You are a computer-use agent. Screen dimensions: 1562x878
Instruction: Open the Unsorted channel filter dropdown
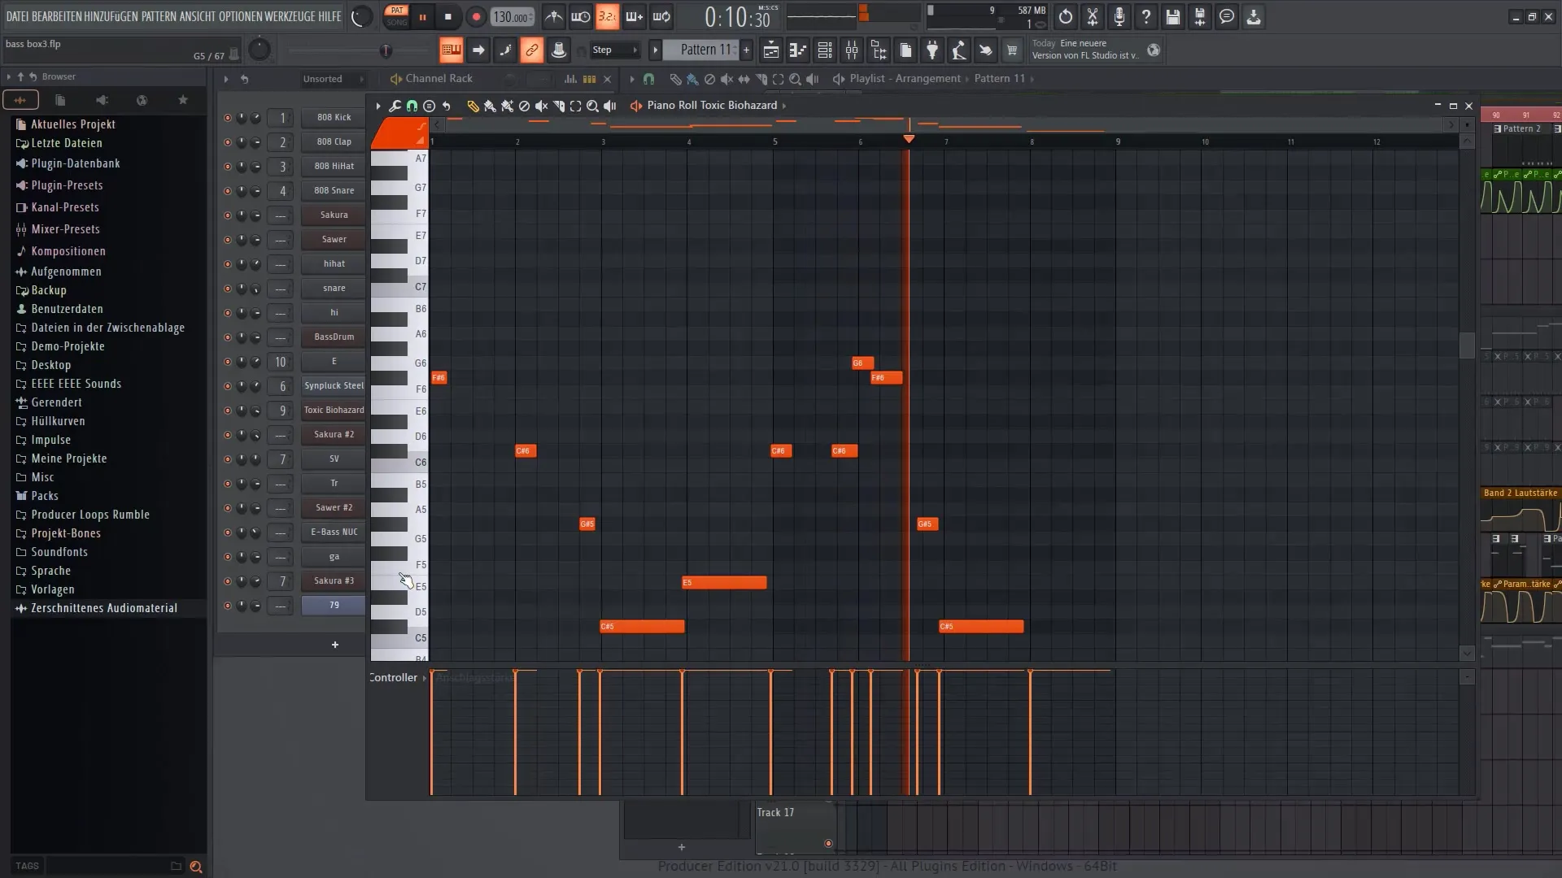coord(333,79)
